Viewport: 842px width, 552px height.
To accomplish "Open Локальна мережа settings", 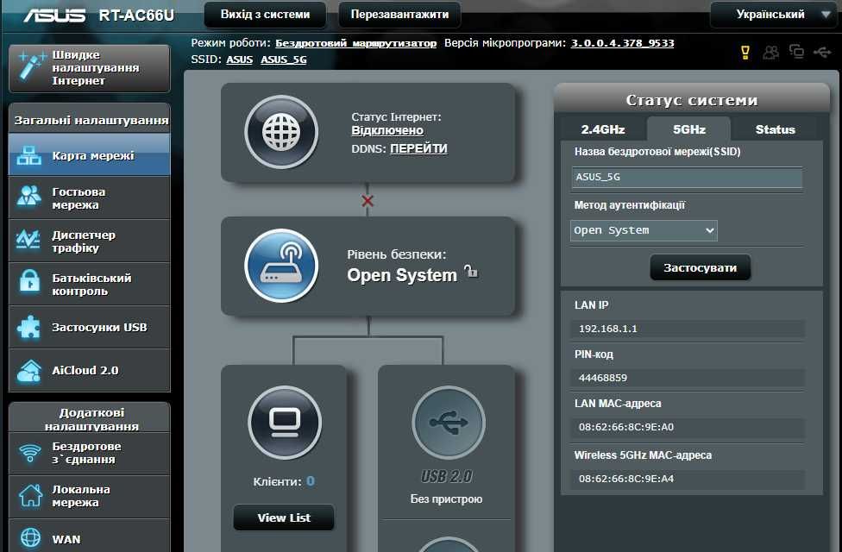I will [90, 496].
